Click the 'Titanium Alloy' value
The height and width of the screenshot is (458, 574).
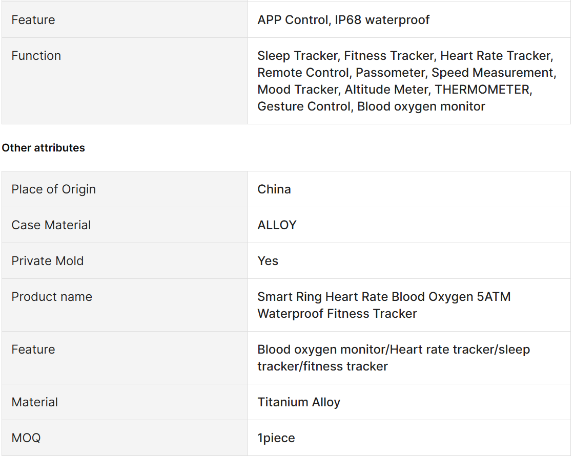(299, 402)
